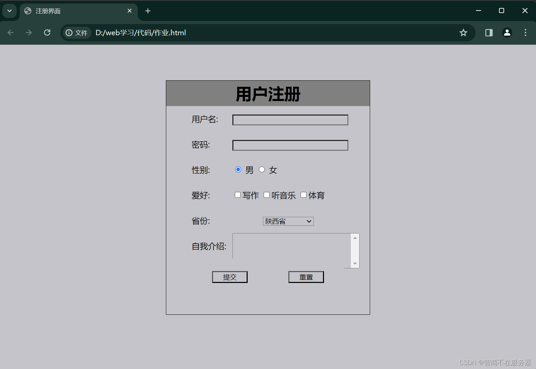This screenshot has height=369, width=536.
Task: Click the 用户名: label
Action: pyautogui.click(x=205, y=119)
